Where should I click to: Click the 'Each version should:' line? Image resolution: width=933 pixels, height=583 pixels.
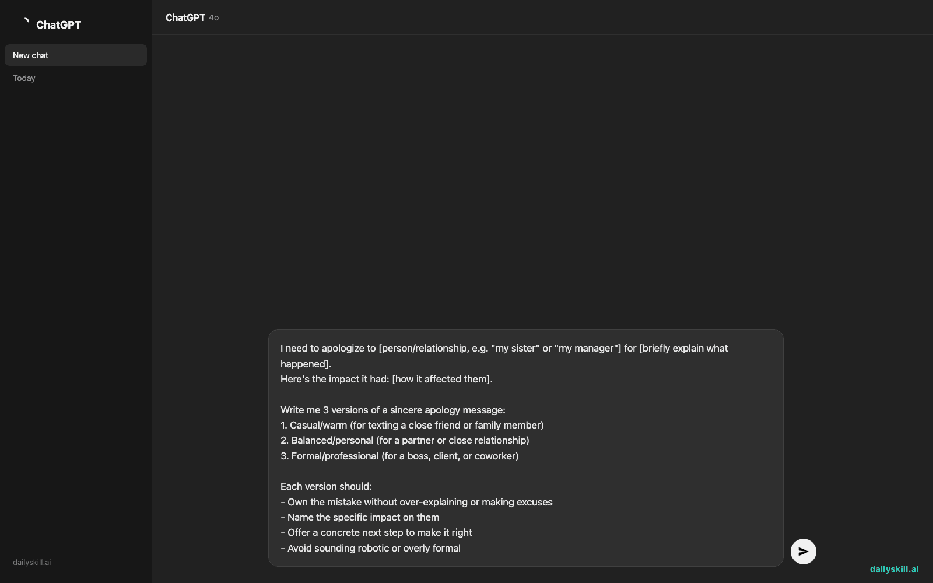(x=326, y=486)
